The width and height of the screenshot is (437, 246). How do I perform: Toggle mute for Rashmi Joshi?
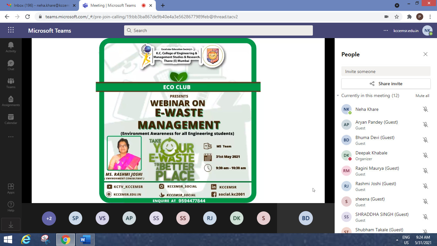[x=425, y=186]
